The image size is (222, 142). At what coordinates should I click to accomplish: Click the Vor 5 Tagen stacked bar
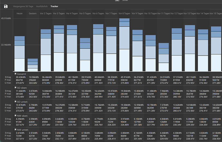[x=85, y=55]
